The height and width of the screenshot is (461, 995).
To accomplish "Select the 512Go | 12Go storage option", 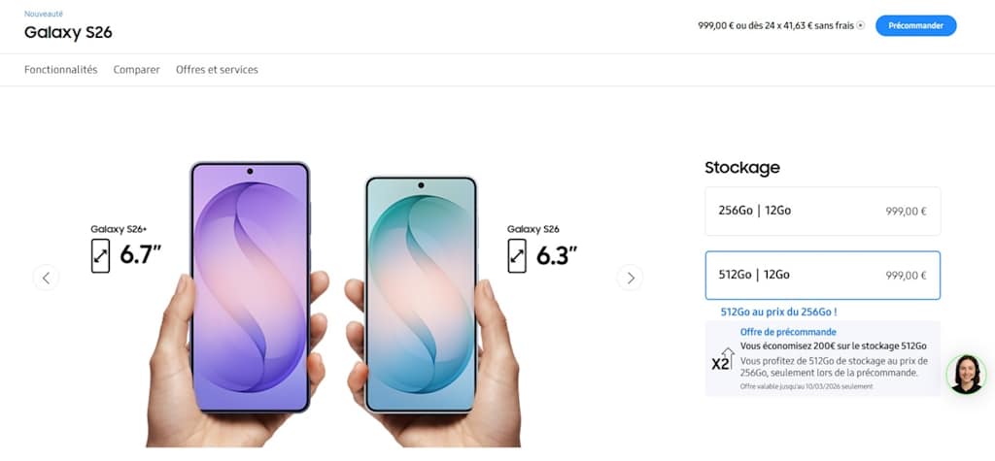I will point(822,276).
